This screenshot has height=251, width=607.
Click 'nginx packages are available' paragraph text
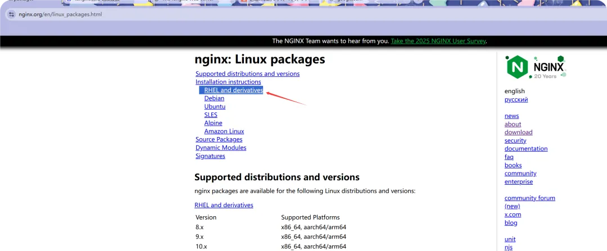[305, 191]
